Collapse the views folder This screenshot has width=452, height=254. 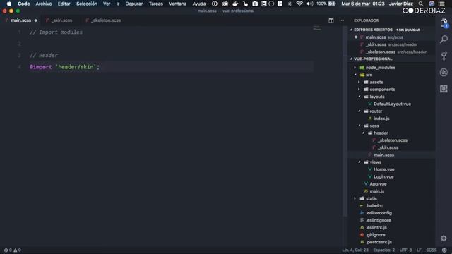click(375, 162)
